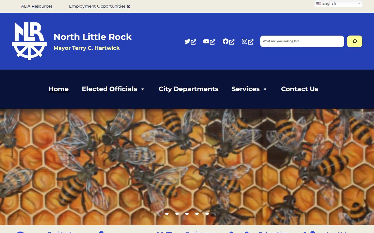Switch to the fourth carousel slide dot

pos(197,214)
